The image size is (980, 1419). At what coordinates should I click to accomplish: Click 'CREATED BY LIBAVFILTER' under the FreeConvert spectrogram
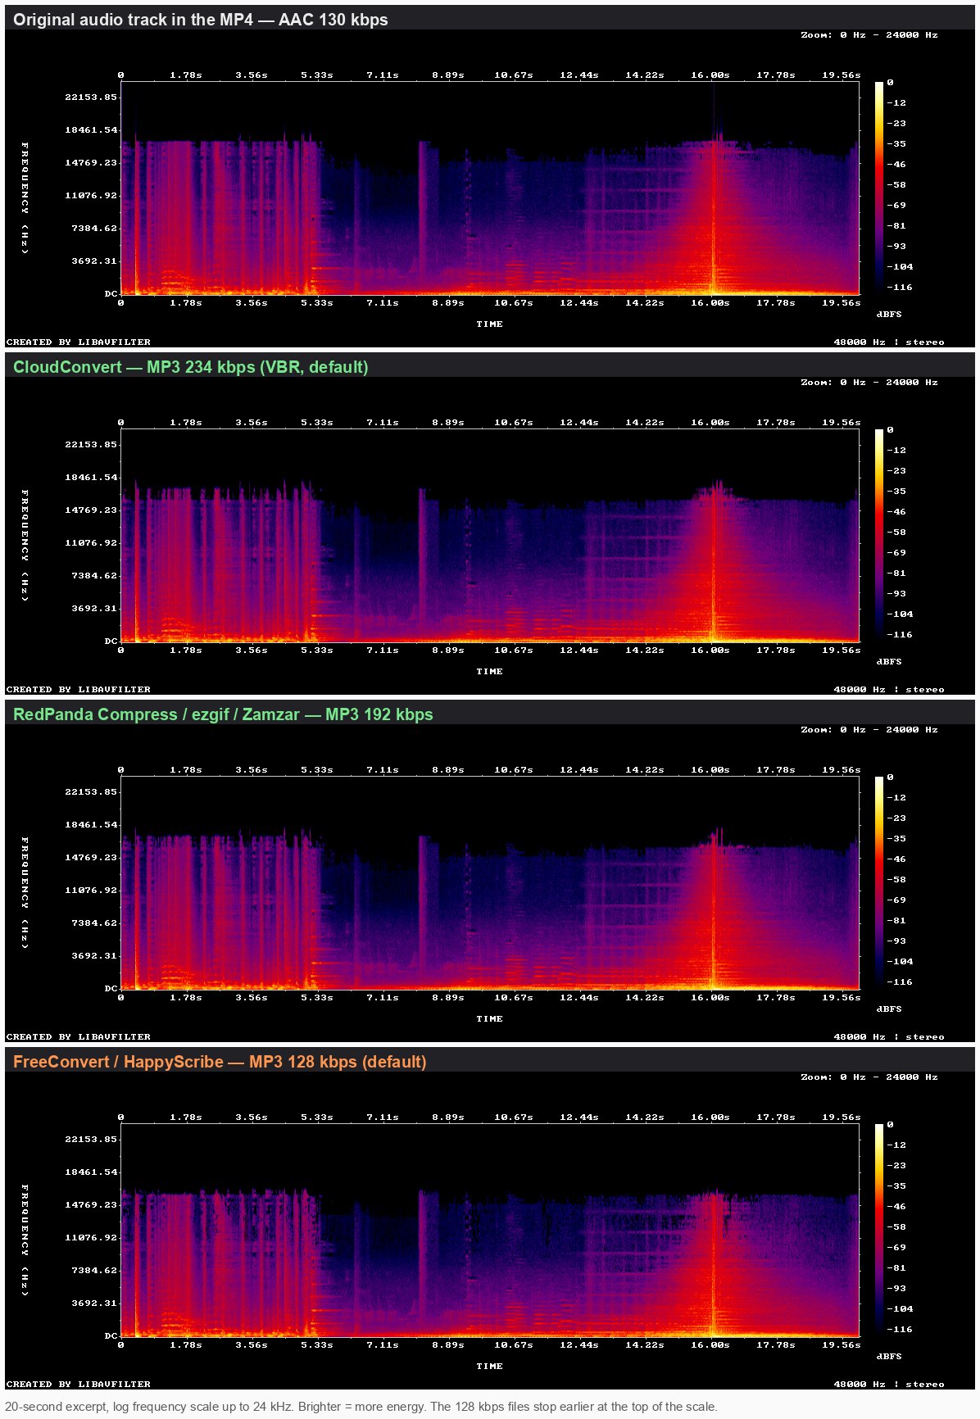(x=79, y=1385)
